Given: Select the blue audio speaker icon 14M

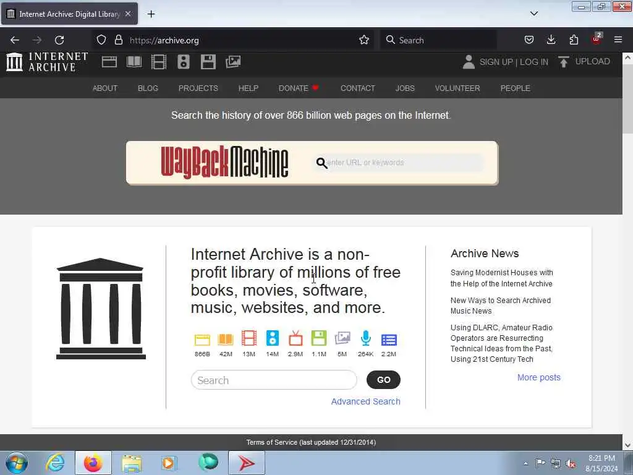Looking at the screenshot, I should tap(273, 338).
